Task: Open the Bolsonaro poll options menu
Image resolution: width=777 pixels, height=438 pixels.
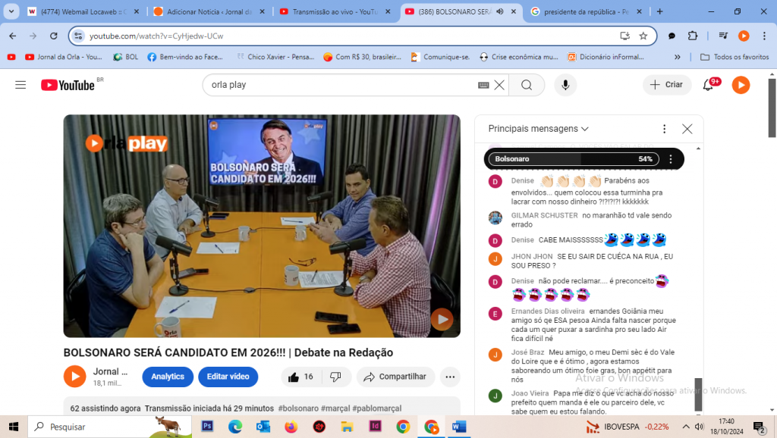Action: click(671, 159)
